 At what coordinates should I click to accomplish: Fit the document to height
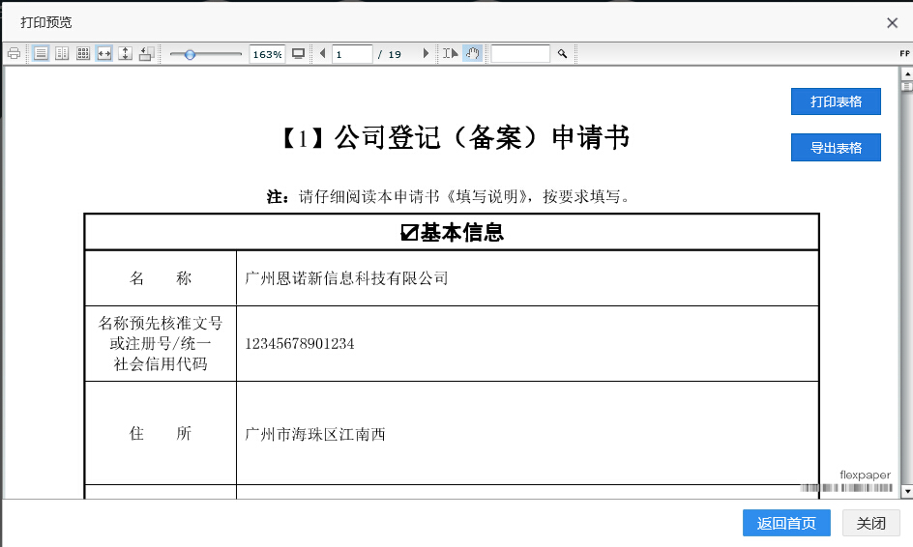(125, 53)
